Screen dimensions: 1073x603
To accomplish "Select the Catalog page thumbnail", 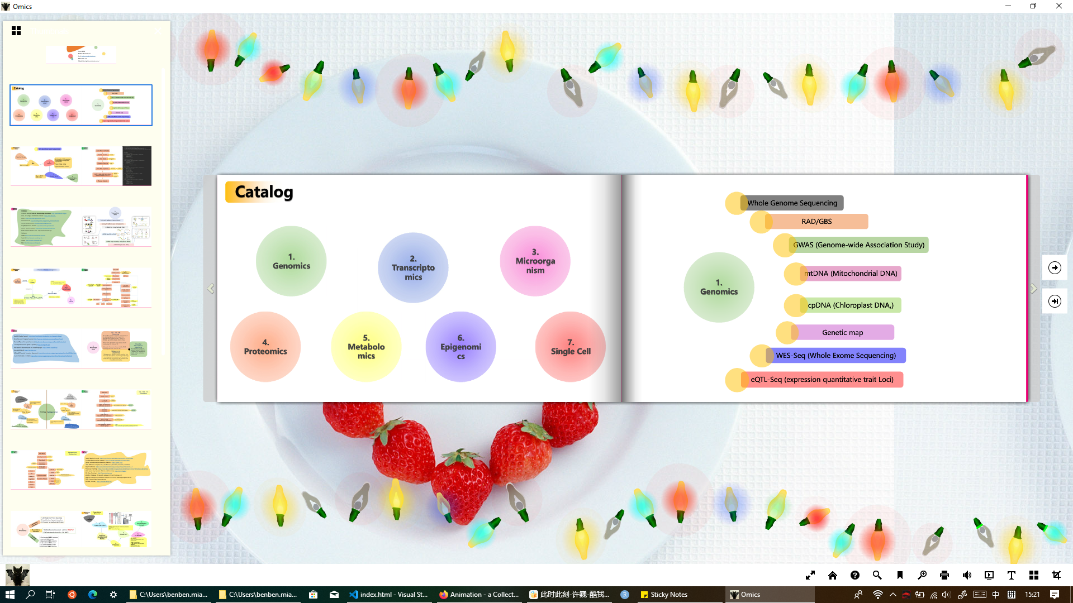I will pyautogui.click(x=81, y=105).
